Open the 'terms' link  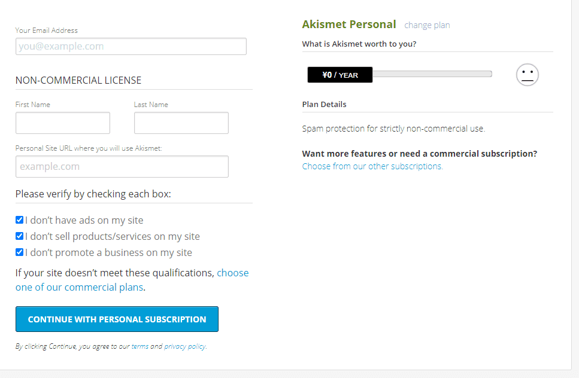[140, 346]
